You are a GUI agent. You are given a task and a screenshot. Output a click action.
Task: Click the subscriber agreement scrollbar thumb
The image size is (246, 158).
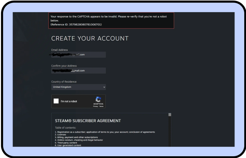170,114
